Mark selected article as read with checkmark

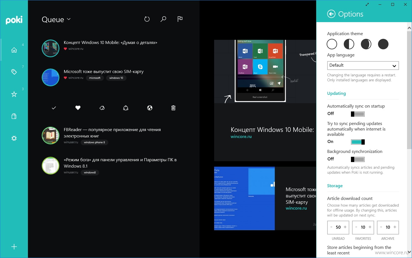point(54,108)
